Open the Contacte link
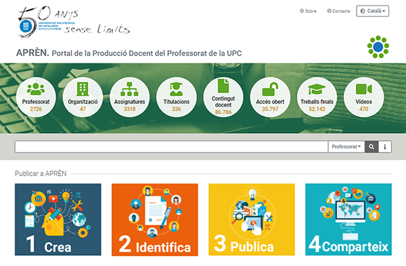This screenshot has width=406, height=266. click(x=338, y=11)
